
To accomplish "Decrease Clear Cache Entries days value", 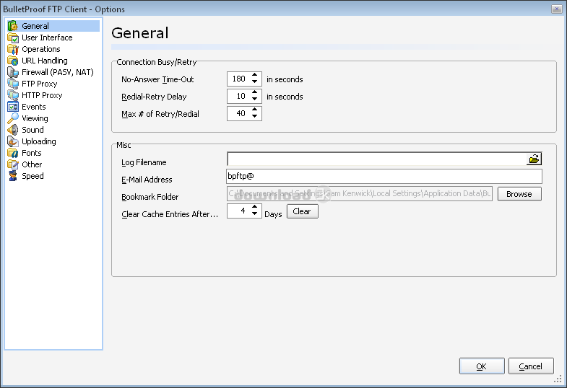I will pos(254,214).
